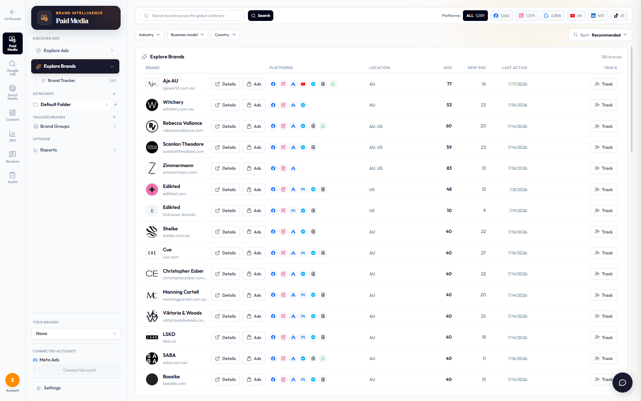Click YouTube platform icon in Aje AU row
This screenshot has width=641, height=401.
click(x=303, y=84)
